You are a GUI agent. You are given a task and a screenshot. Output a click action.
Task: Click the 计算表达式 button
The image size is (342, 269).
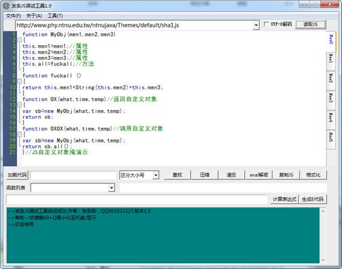pyautogui.click(x=284, y=199)
